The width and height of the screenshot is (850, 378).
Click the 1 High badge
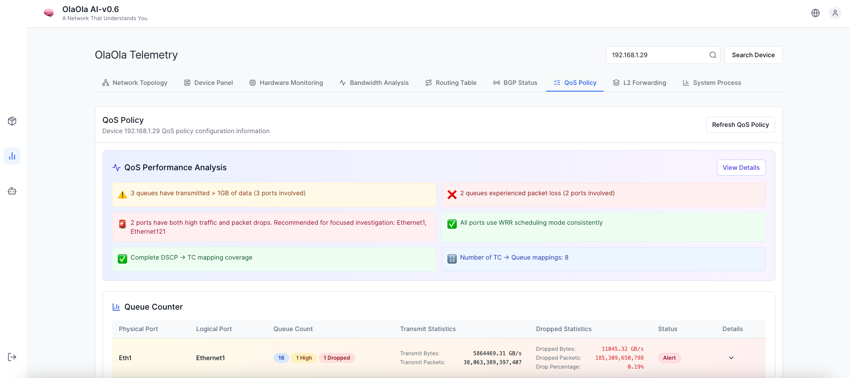click(304, 358)
